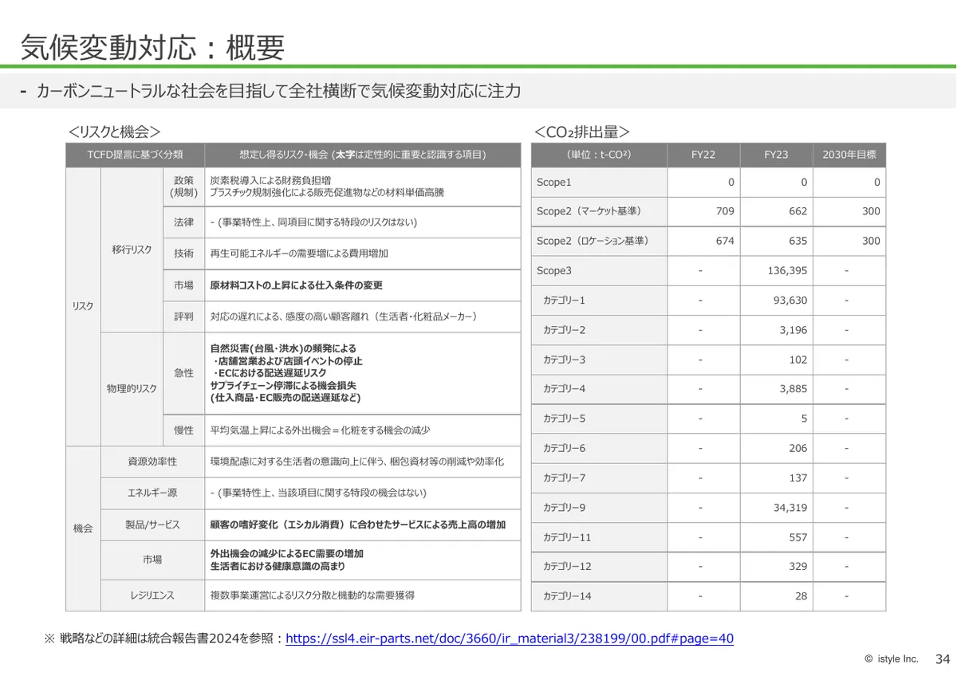
Task: Select the カテゴリー7 row label
Action: coord(564,478)
